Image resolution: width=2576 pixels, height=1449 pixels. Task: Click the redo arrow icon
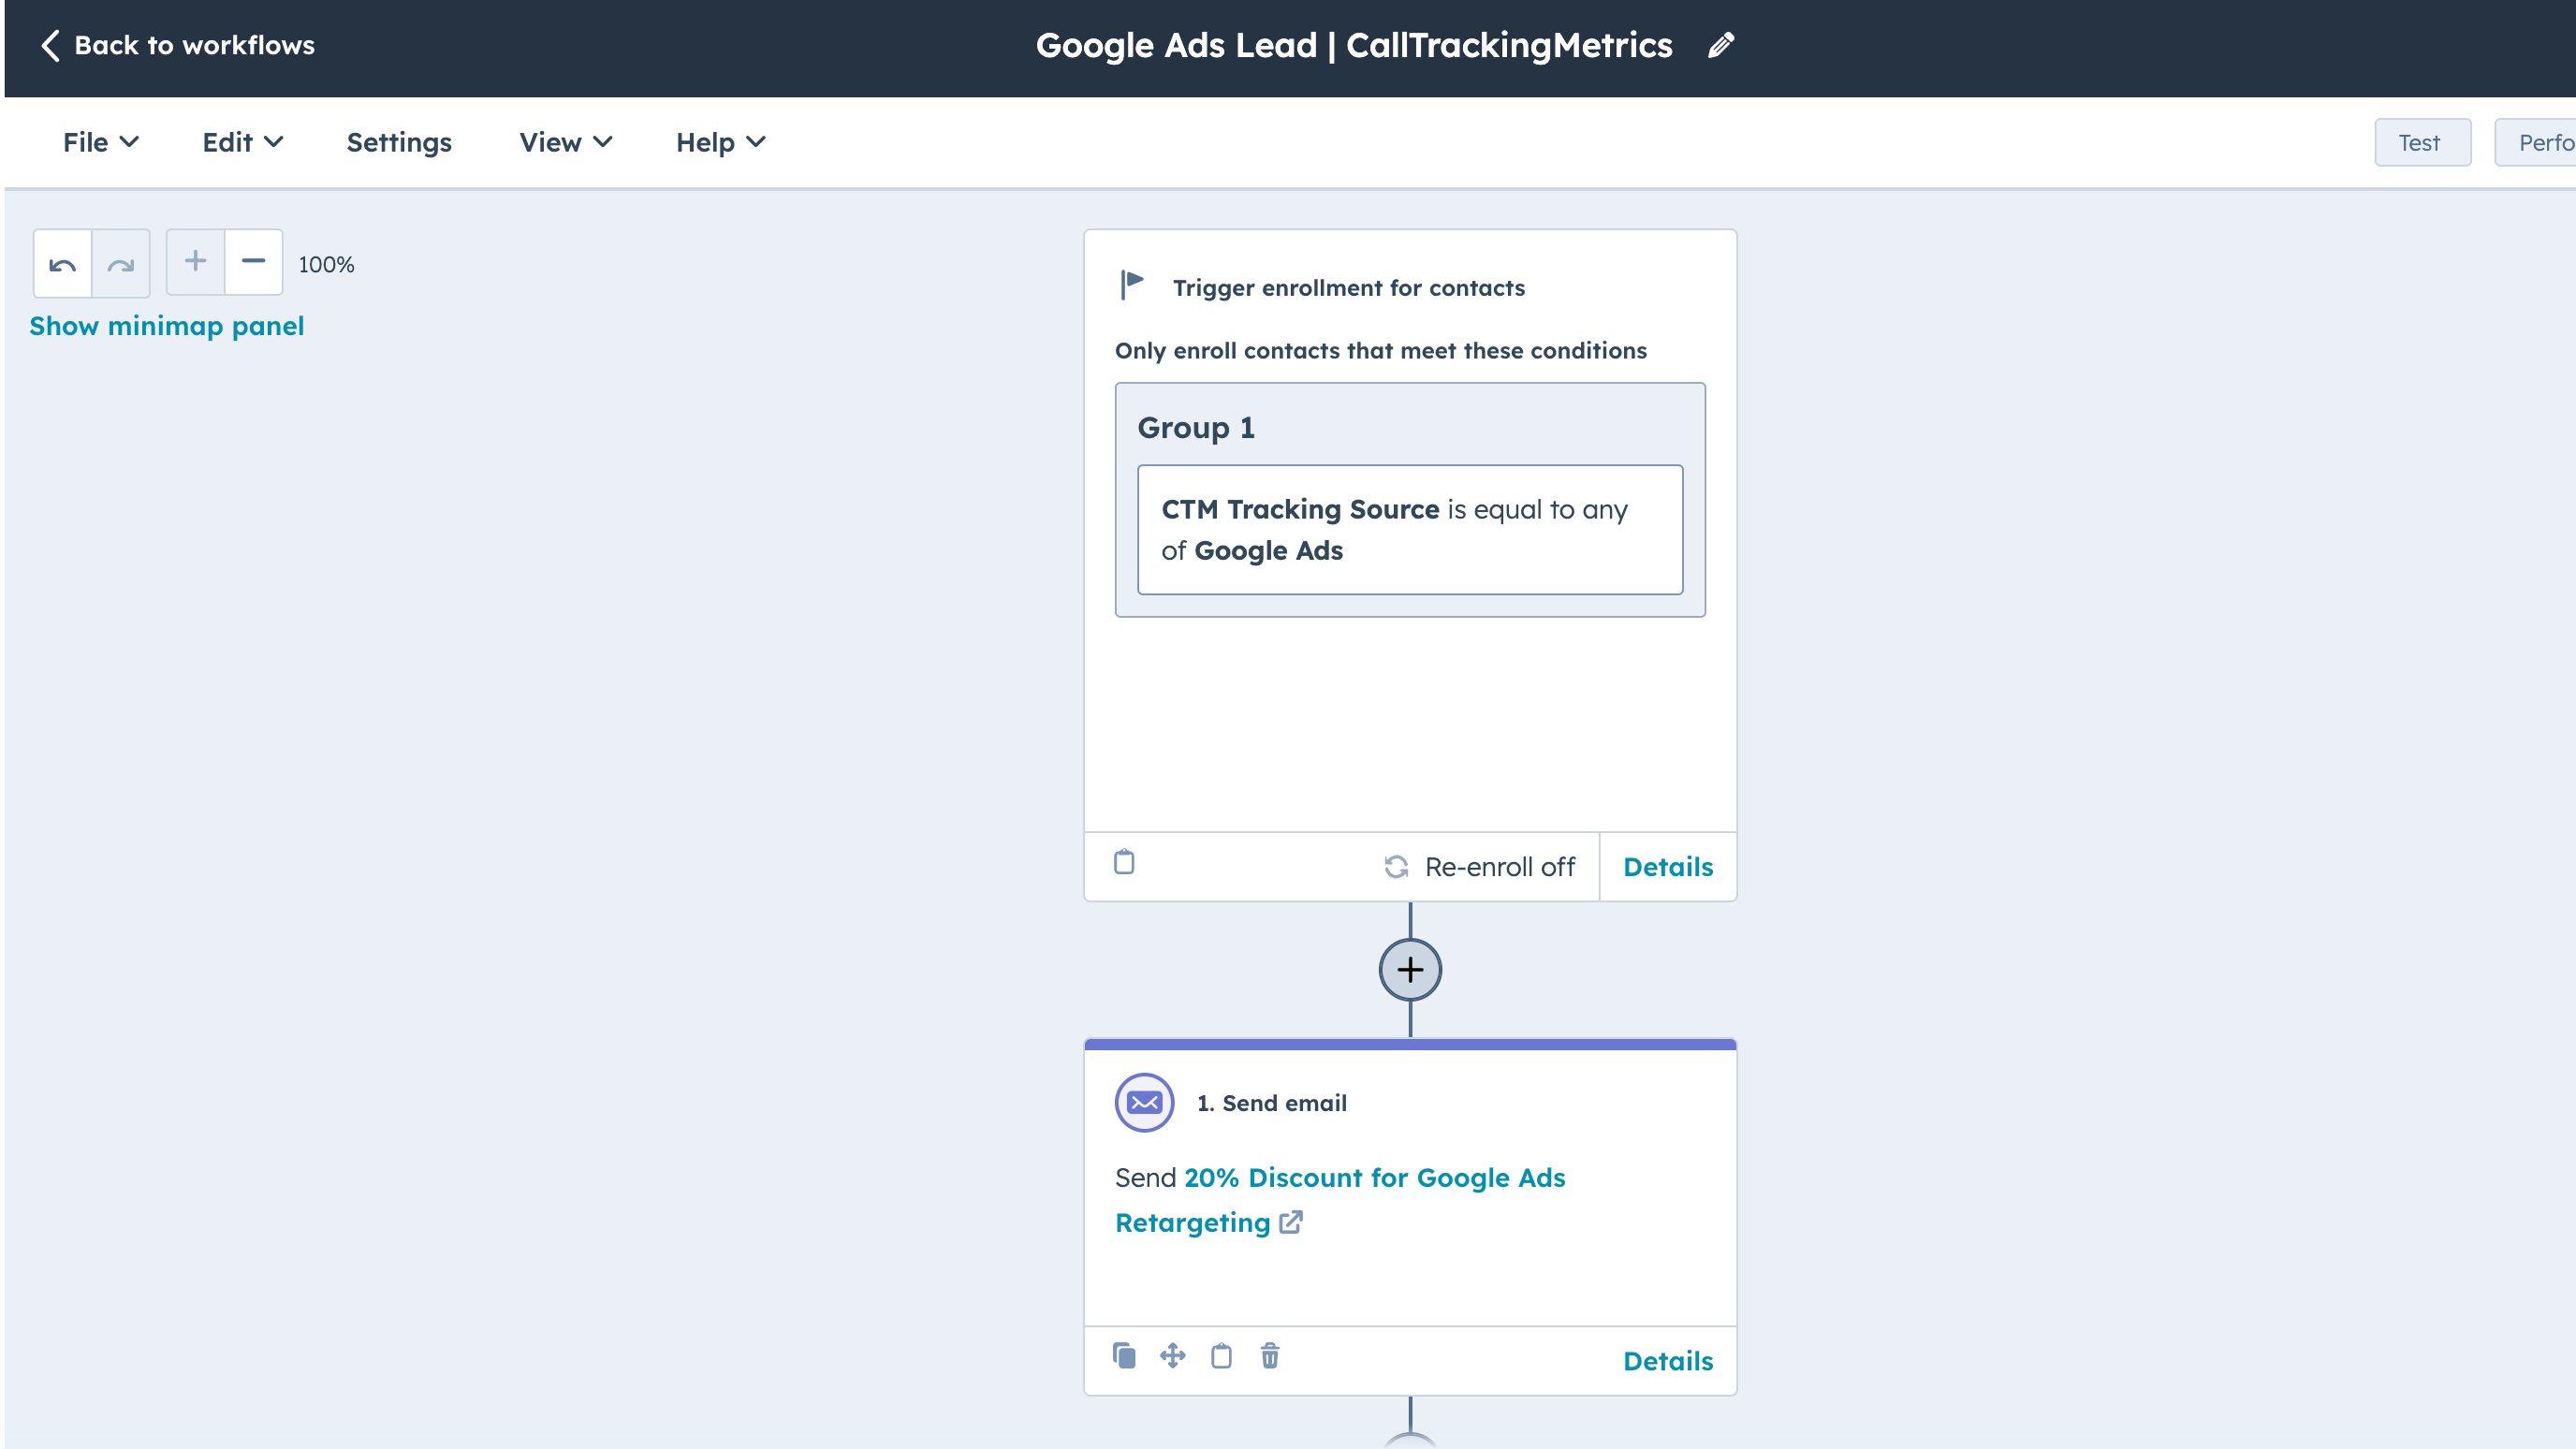click(x=120, y=264)
